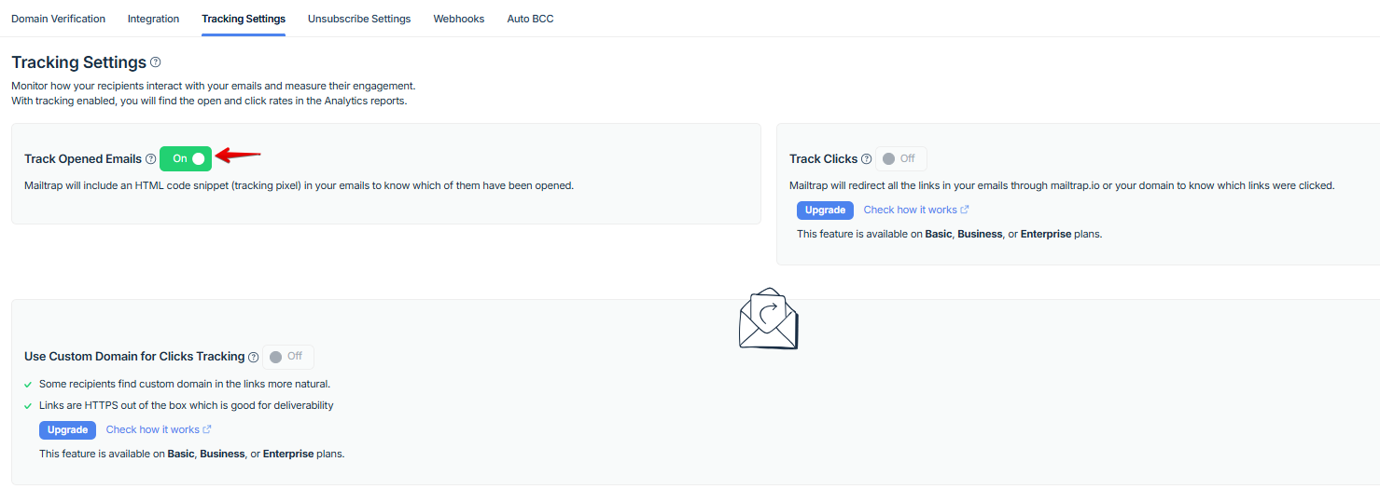Click help icon beside Use Custom Domain
Screen dimensions: 1380x489
[254, 357]
